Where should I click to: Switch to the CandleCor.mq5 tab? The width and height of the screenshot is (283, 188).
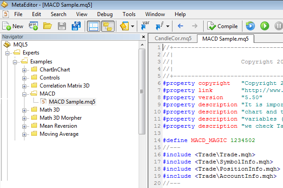point(173,38)
